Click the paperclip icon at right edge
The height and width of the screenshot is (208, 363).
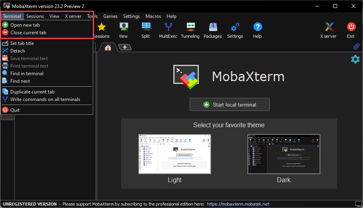tap(357, 47)
